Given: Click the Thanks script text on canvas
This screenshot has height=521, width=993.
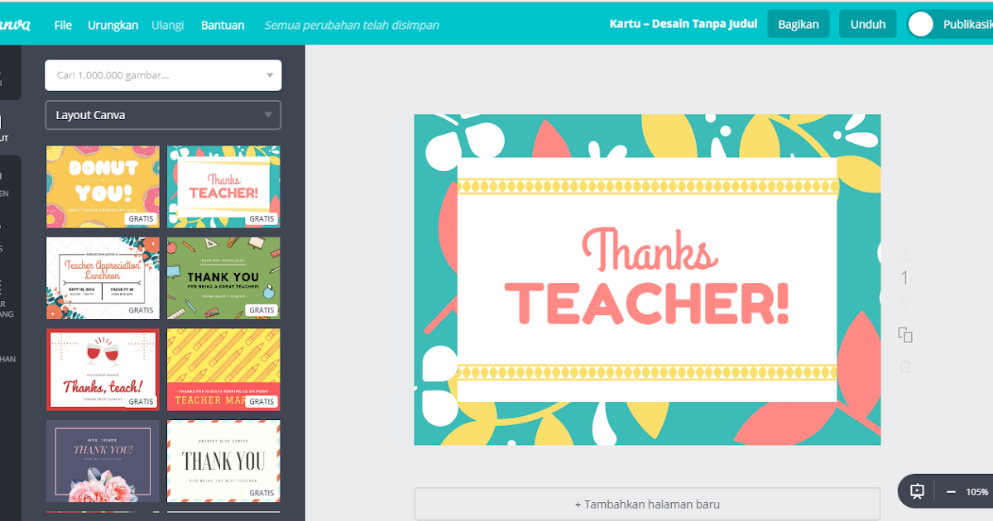Looking at the screenshot, I should (x=649, y=249).
